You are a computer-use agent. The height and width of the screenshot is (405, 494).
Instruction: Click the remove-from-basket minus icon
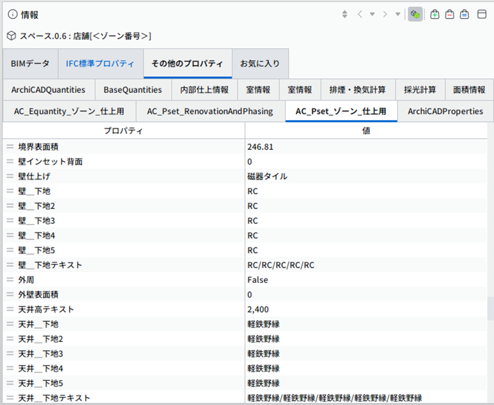(449, 14)
